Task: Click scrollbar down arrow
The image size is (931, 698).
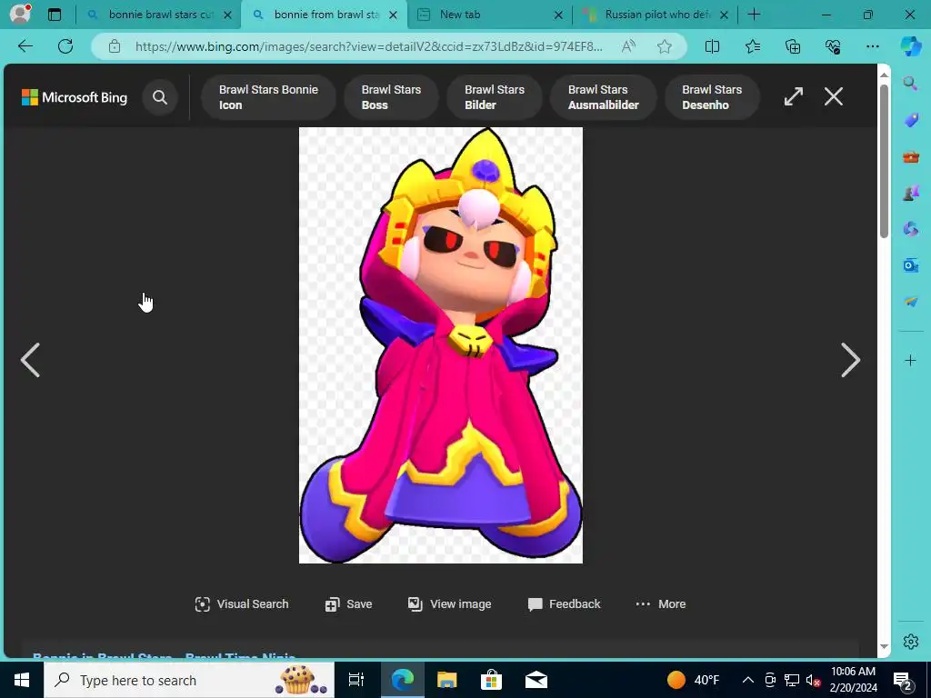Action: tap(884, 646)
